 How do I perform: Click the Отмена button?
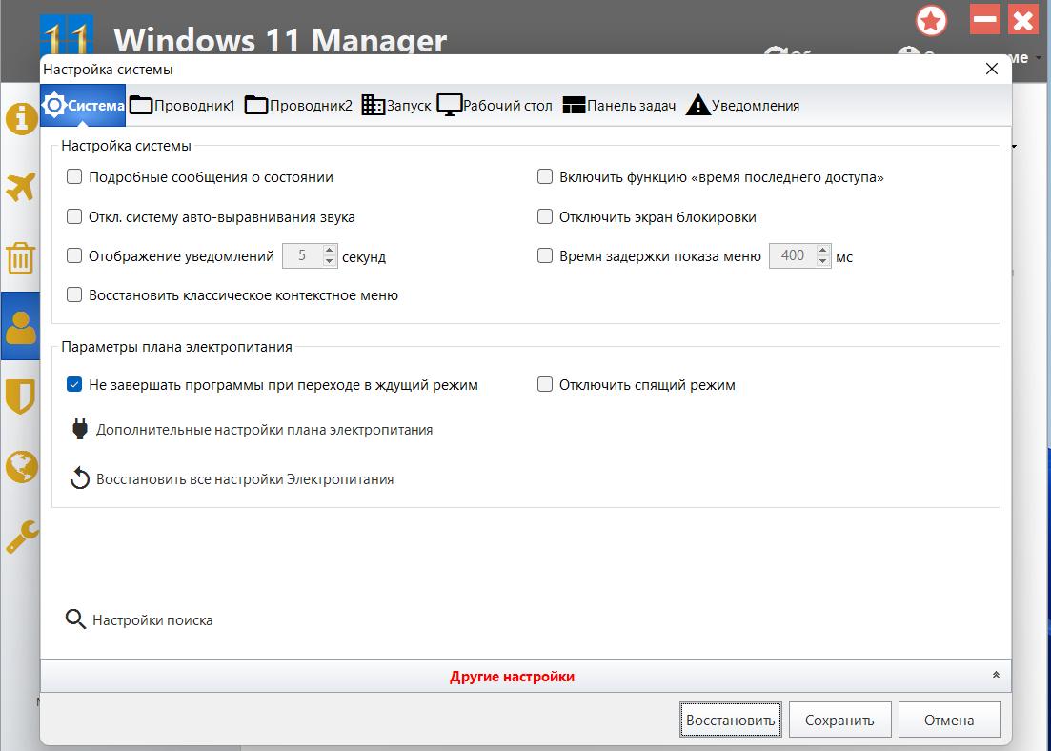pos(949,721)
